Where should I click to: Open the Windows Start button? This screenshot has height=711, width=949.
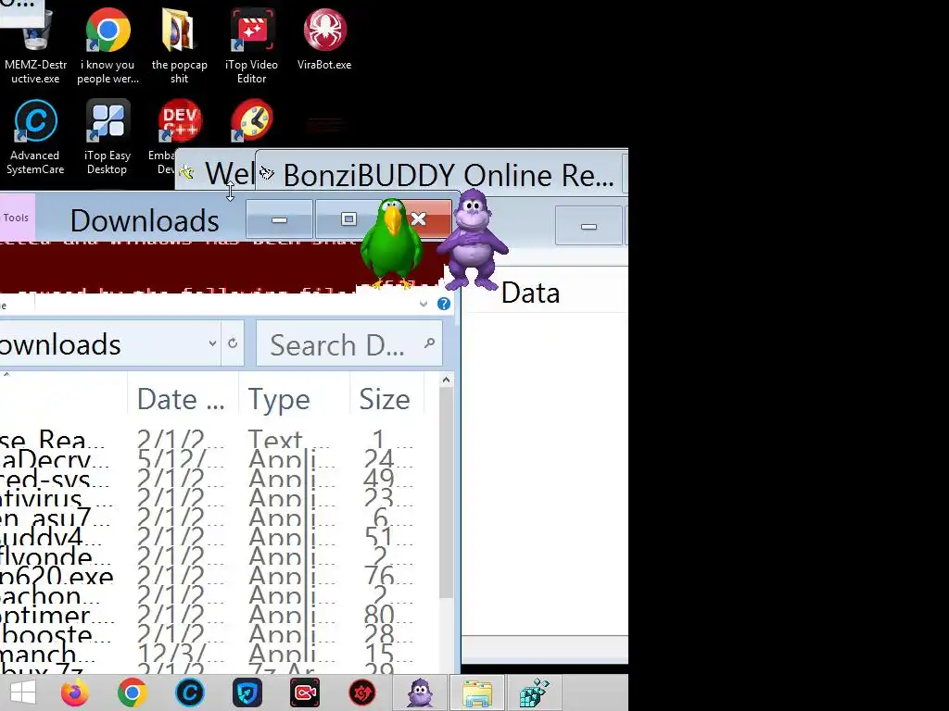point(23,692)
